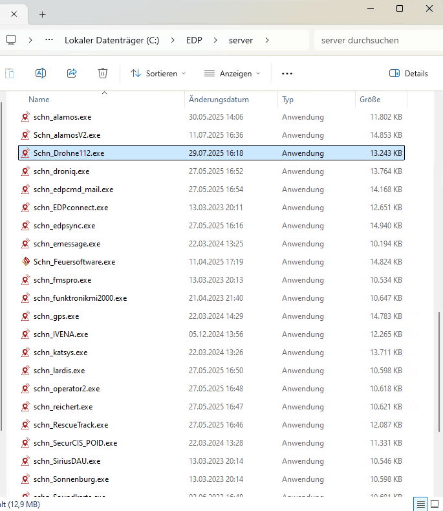Screen dimensions: 443x511
Task: Click the Share icon in toolbar
Action: coord(72,73)
